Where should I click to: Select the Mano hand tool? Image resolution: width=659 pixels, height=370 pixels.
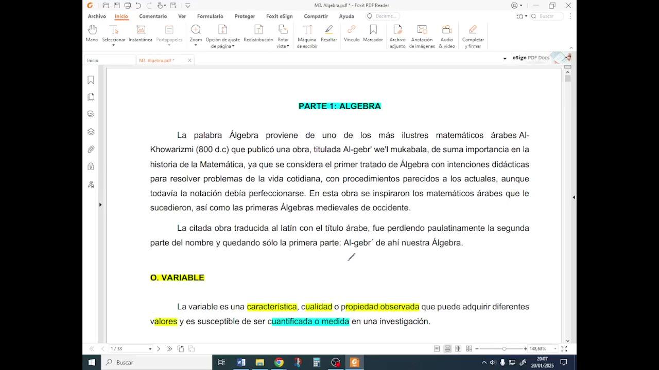(92, 33)
